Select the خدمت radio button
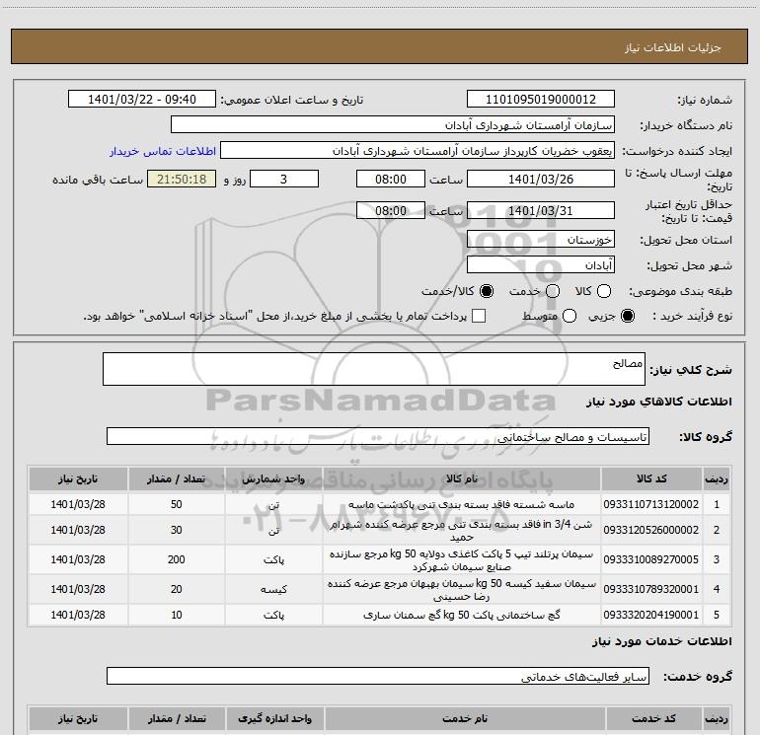 553,291
